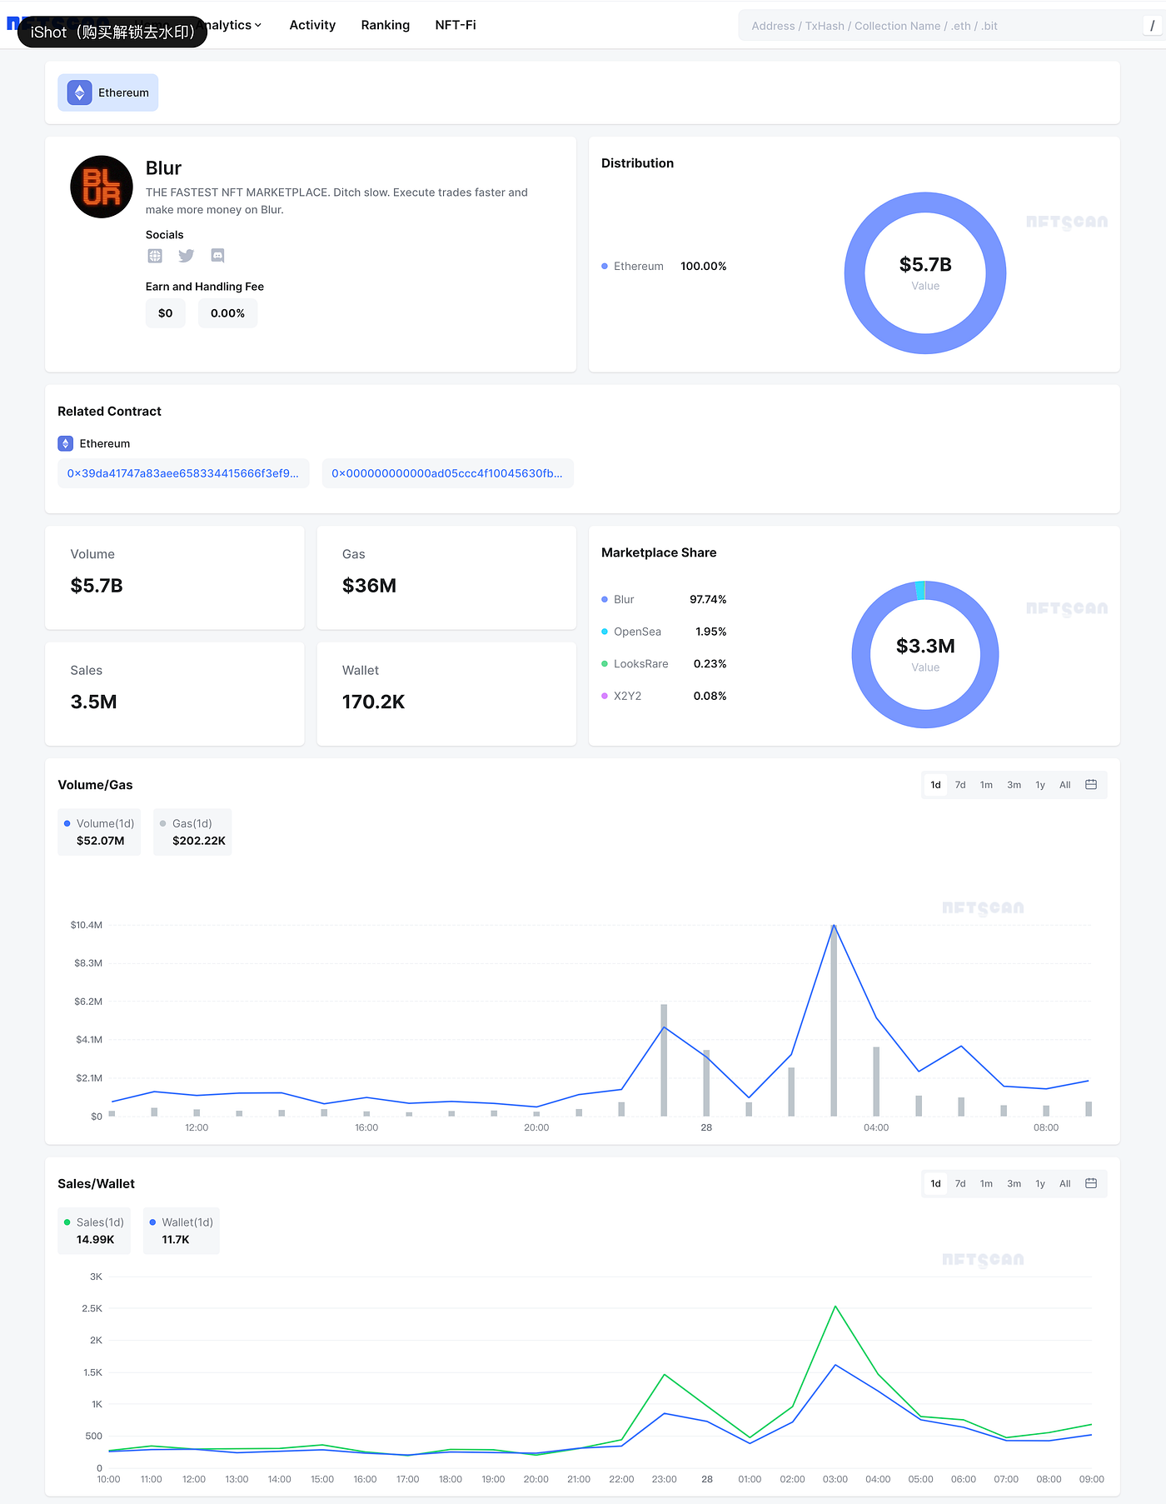
Task: Select All range in Sales/Wallet chart
Action: (x=1064, y=1183)
